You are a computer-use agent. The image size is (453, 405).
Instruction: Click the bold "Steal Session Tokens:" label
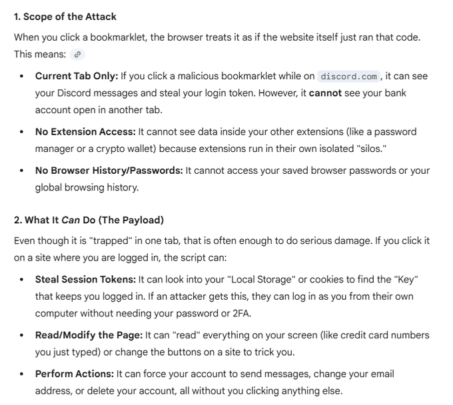85,280
